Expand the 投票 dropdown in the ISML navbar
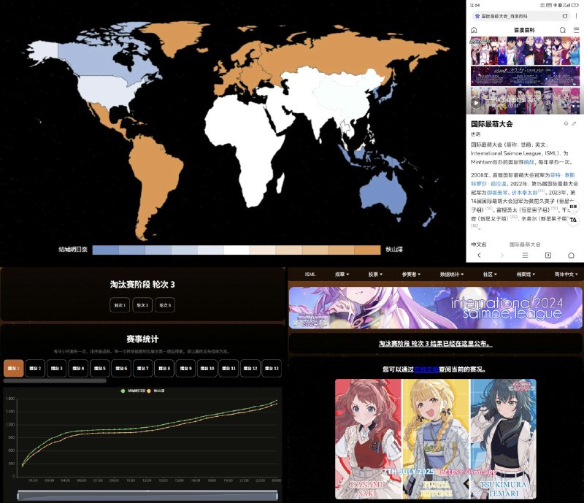The width and height of the screenshot is (584, 503). [x=375, y=274]
